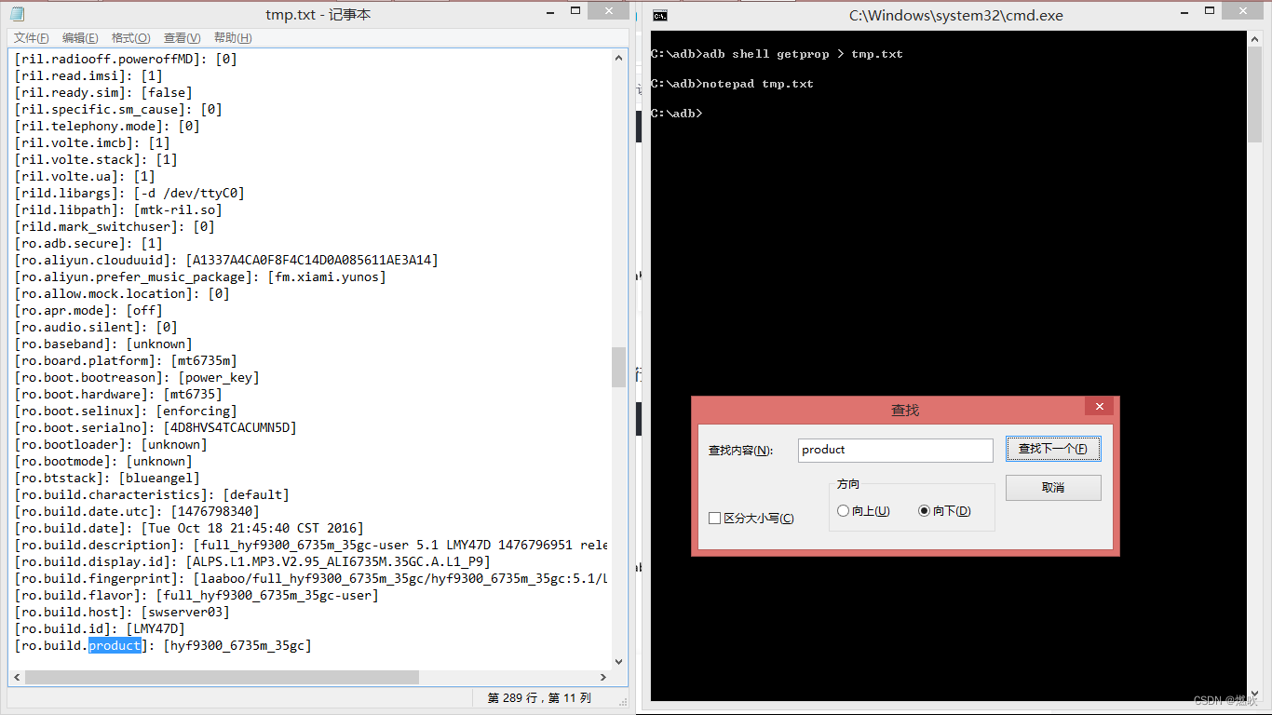This screenshot has width=1272, height=715.
Task: Click the [ro.boot.hardware]: [mt6735] line
Action: 118,394
